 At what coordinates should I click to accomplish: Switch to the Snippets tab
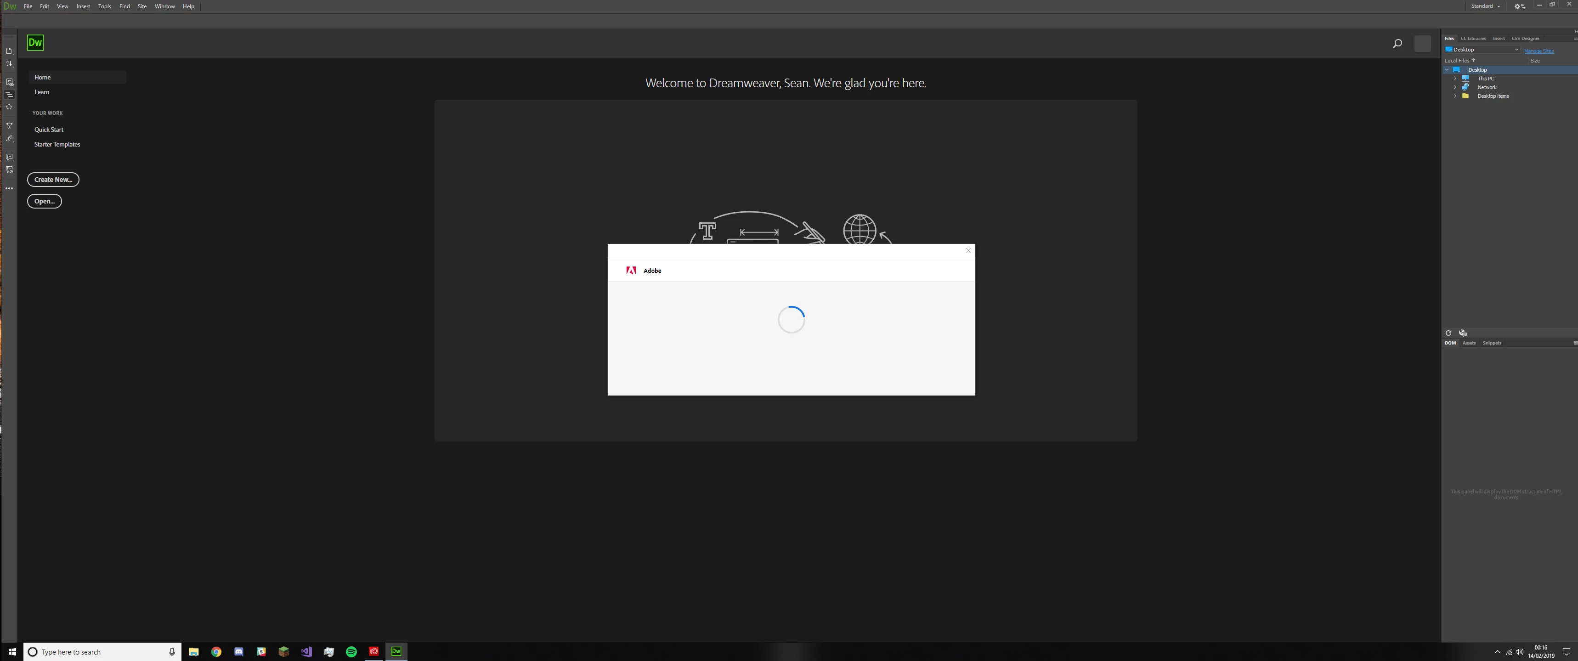(x=1492, y=343)
